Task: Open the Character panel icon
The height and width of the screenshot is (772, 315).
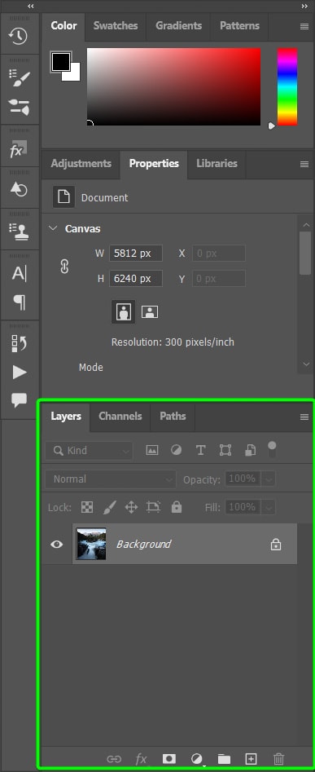Action: pyautogui.click(x=20, y=273)
